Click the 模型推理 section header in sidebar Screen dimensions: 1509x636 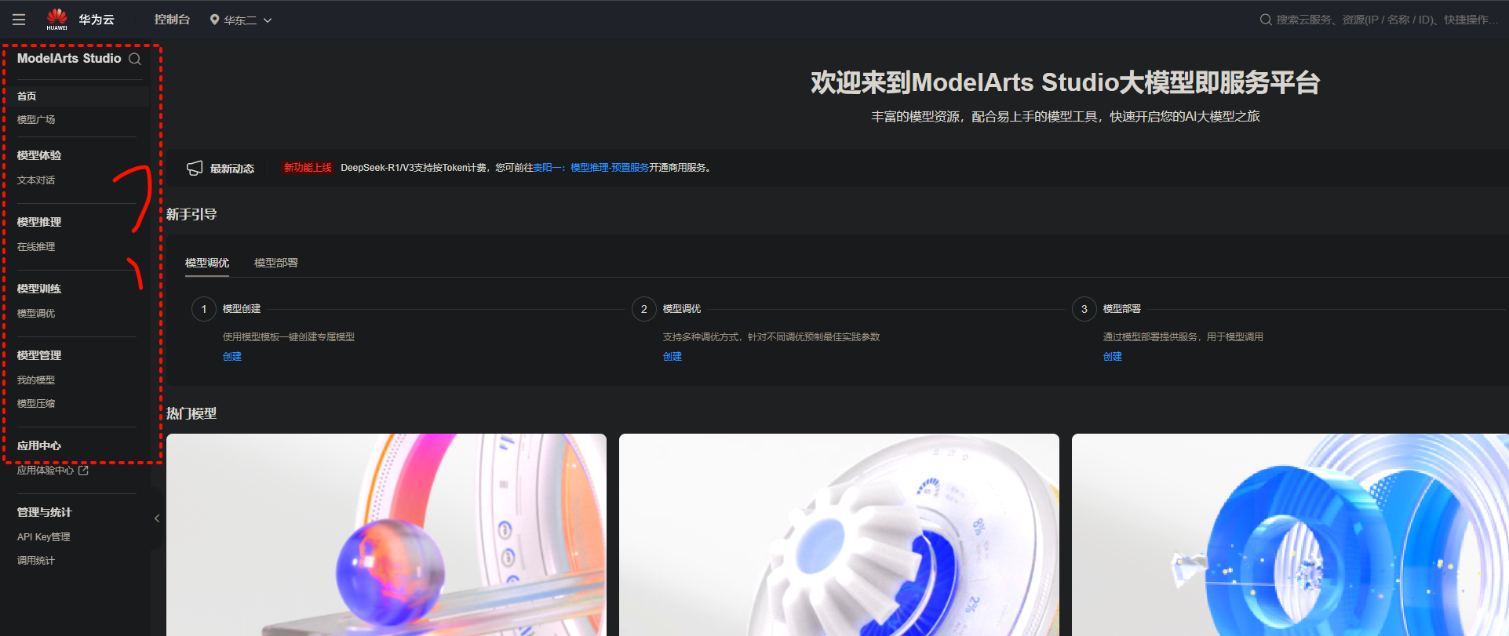click(39, 222)
